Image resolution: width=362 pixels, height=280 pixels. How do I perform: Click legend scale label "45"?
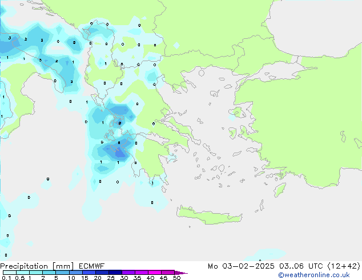click(x=163, y=278)
